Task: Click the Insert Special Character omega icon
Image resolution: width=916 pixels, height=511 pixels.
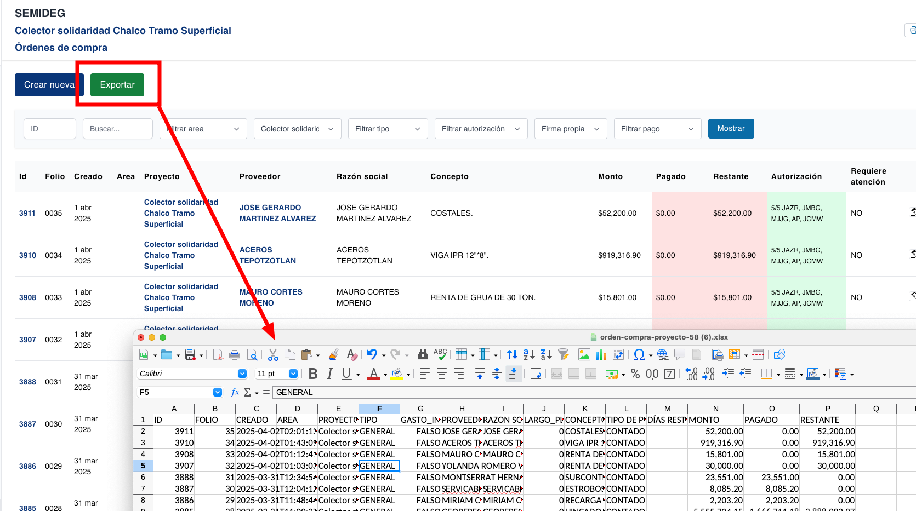Action: 639,355
